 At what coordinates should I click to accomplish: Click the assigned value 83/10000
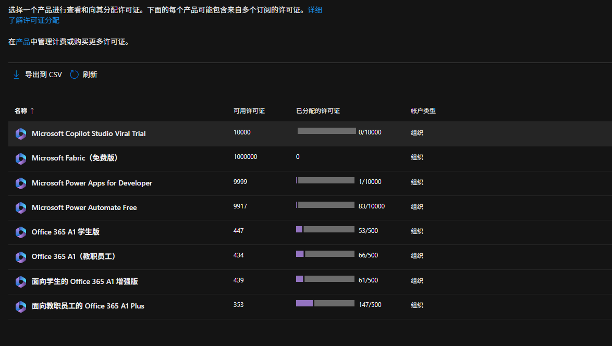click(372, 206)
